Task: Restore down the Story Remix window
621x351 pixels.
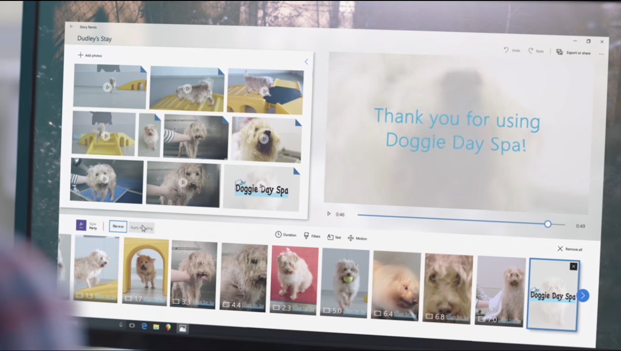Action: tap(589, 41)
